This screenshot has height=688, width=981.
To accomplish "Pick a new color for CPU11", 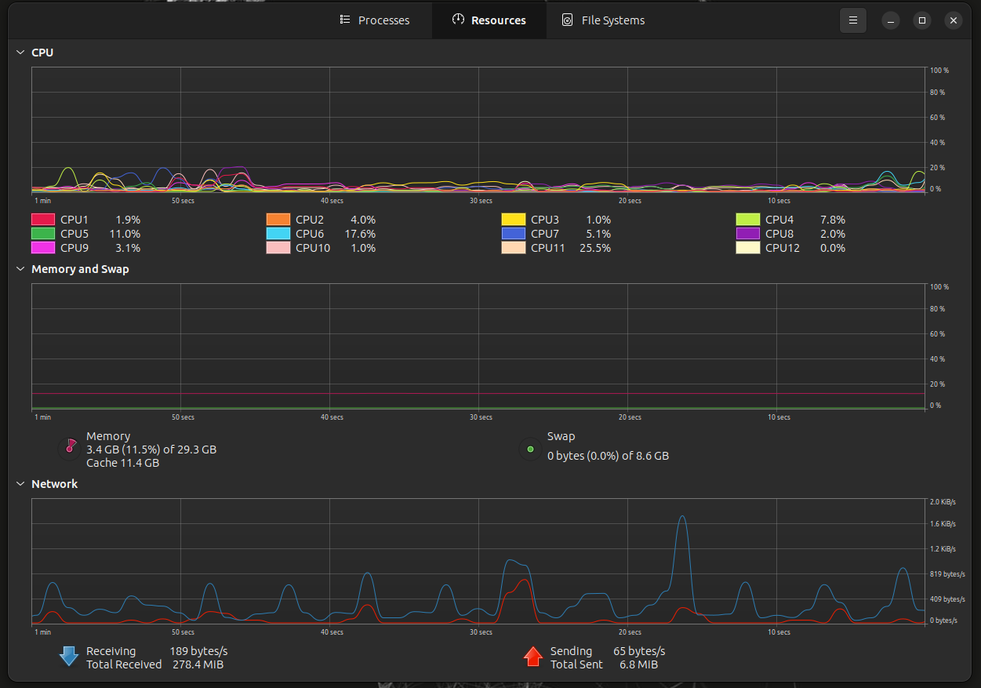I will (x=514, y=248).
